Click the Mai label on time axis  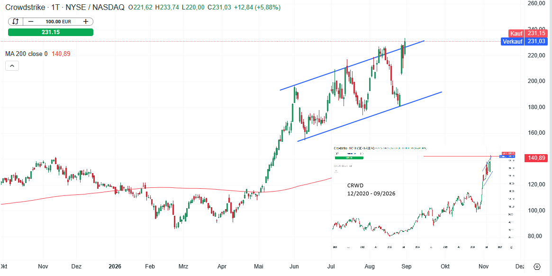(259, 266)
